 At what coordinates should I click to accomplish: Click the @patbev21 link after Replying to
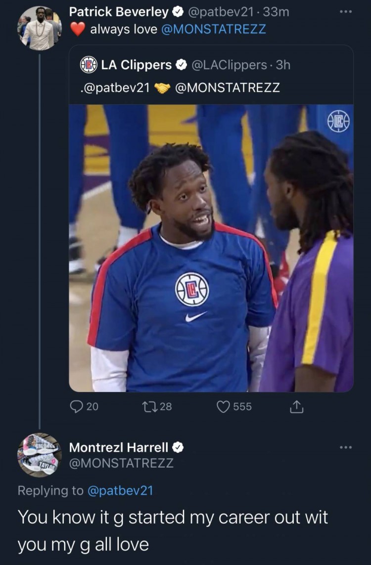(121, 490)
